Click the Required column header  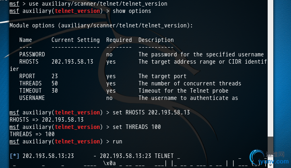tap(119, 40)
